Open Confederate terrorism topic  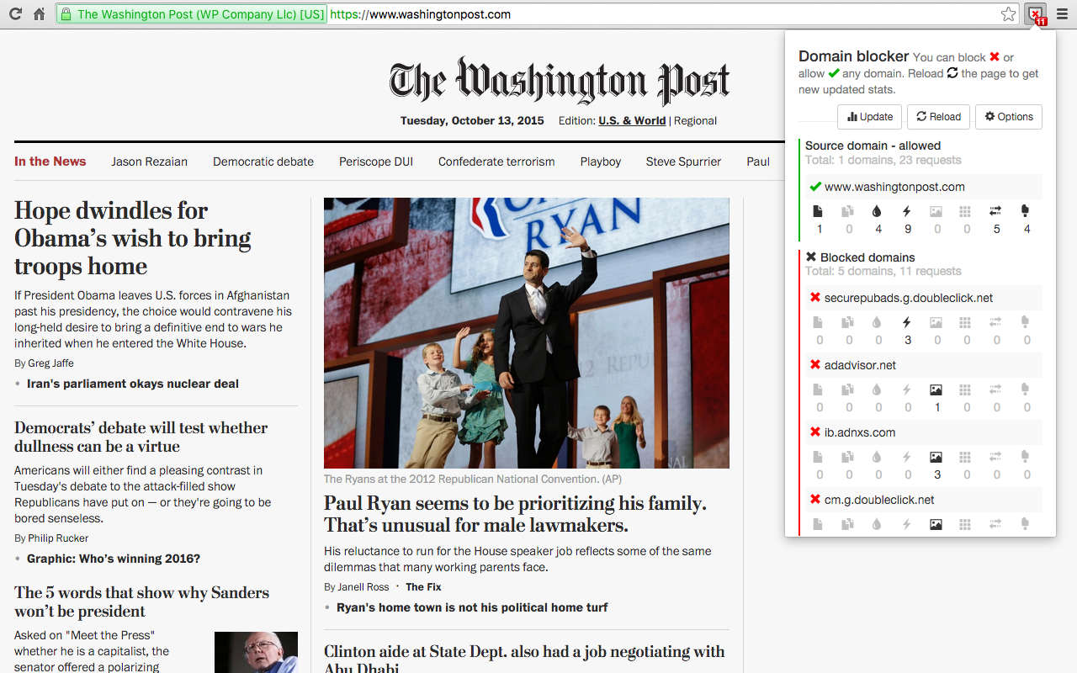[496, 162]
